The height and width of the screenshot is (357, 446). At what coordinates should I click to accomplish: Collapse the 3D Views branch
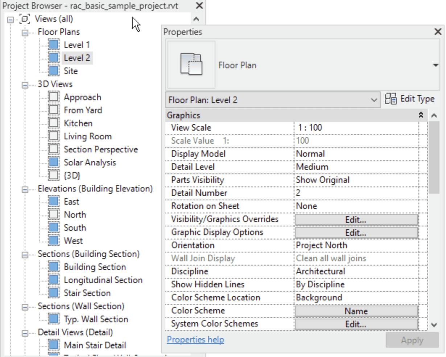25,85
